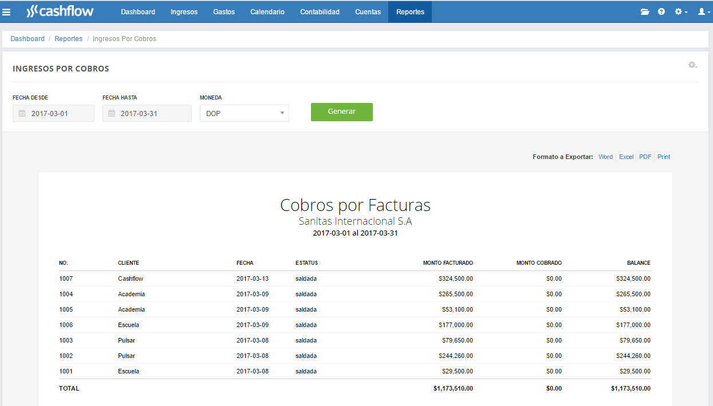Open the Cuentas menu
Image resolution: width=713 pixels, height=406 pixels.
tap(368, 11)
